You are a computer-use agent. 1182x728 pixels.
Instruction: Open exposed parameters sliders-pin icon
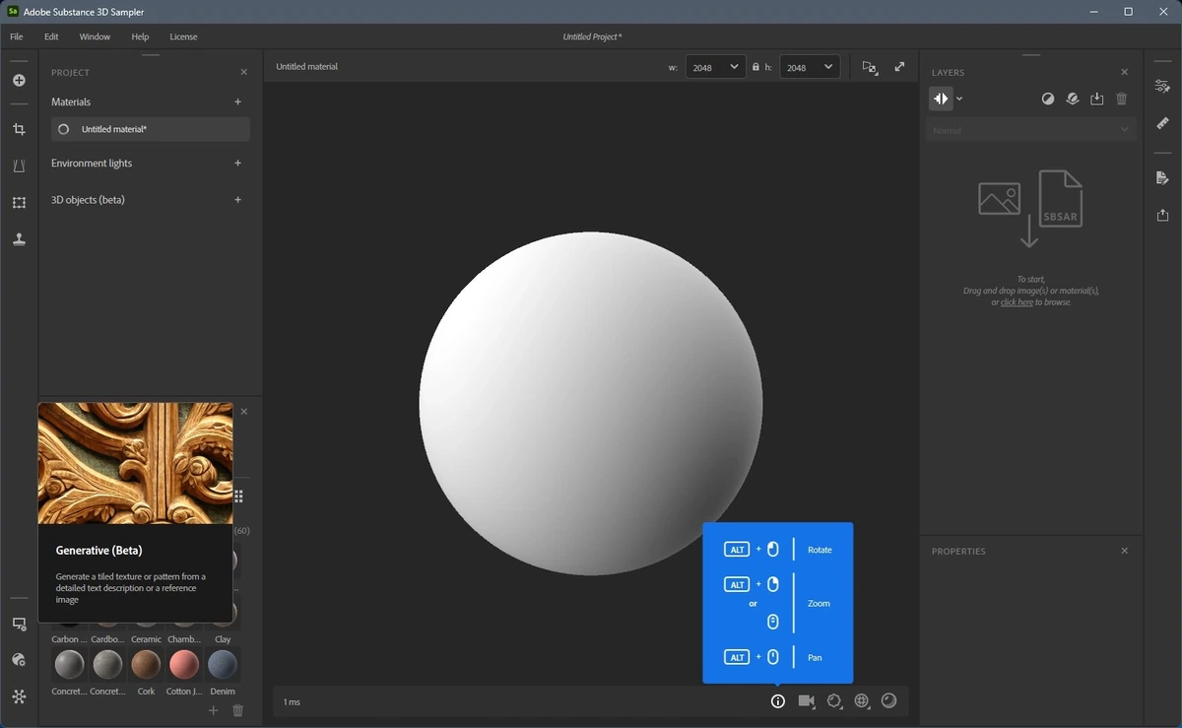point(1163,87)
